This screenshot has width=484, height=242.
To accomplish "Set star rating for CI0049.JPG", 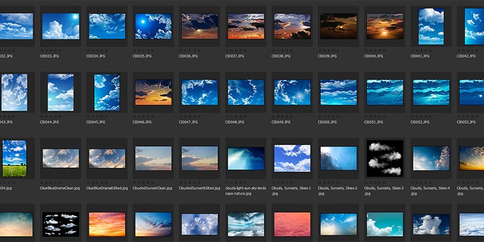I will coord(283,117).
